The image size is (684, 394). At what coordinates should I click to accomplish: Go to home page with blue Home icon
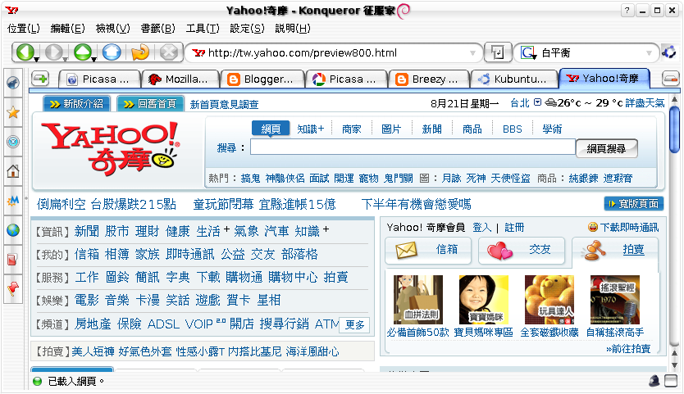click(x=112, y=52)
